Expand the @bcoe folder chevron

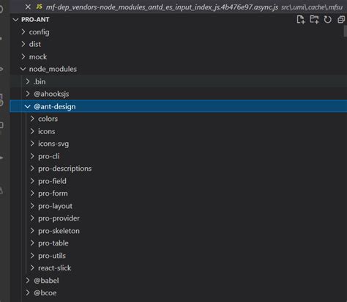pos(28,292)
